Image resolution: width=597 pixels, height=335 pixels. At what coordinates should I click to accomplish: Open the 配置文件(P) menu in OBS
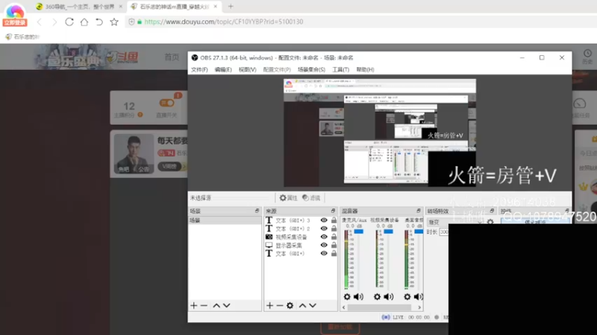(x=277, y=69)
